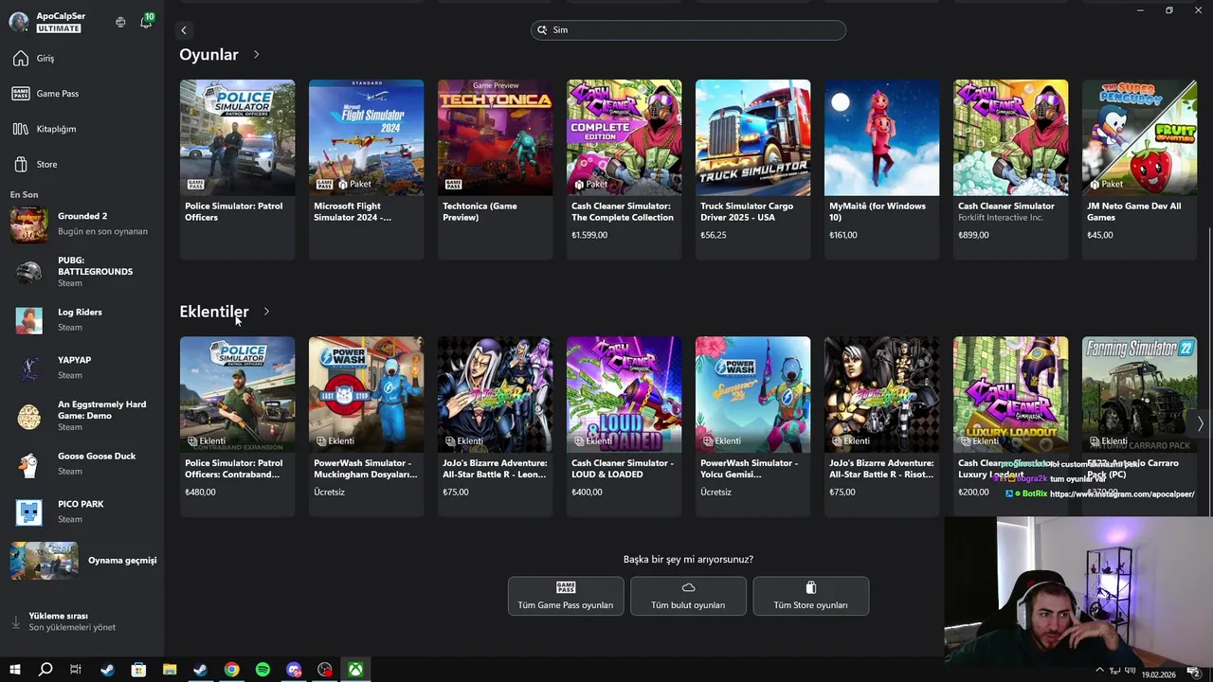Open Spotify from taskbar
The width and height of the screenshot is (1213, 682).
coord(263,670)
